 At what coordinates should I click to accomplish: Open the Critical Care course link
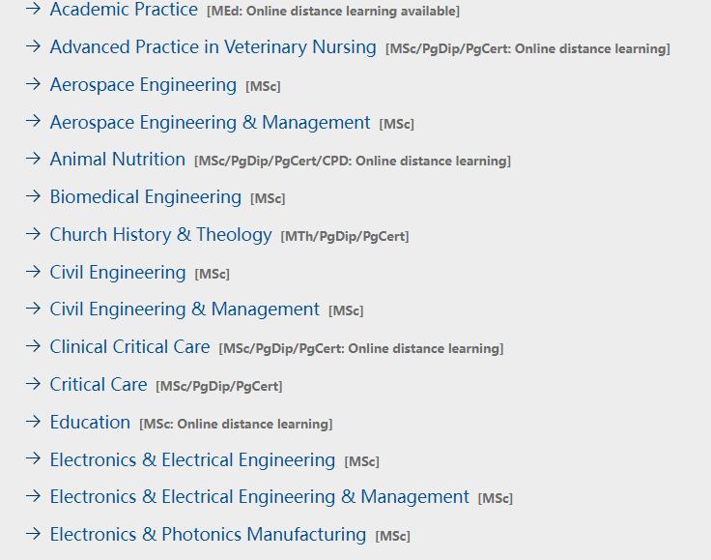coord(99,384)
